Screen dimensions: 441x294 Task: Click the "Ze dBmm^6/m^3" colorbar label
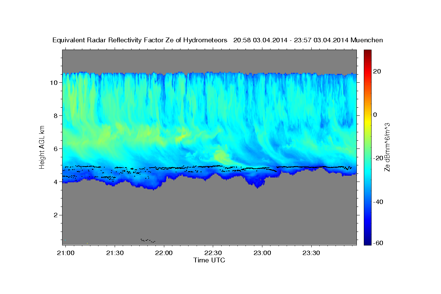click(x=387, y=147)
